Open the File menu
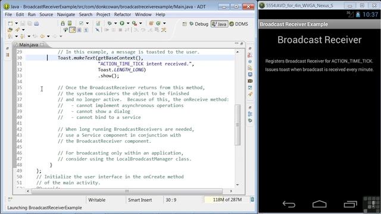Viewport: 381px width, 214px height. pos(8,14)
